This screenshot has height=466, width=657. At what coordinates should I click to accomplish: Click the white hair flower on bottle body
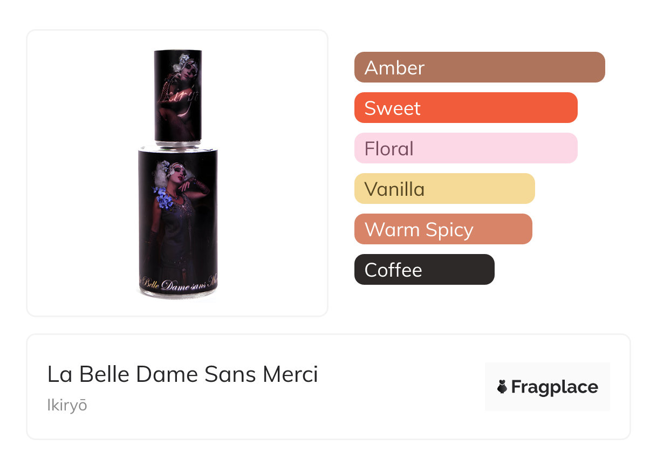[x=165, y=165]
